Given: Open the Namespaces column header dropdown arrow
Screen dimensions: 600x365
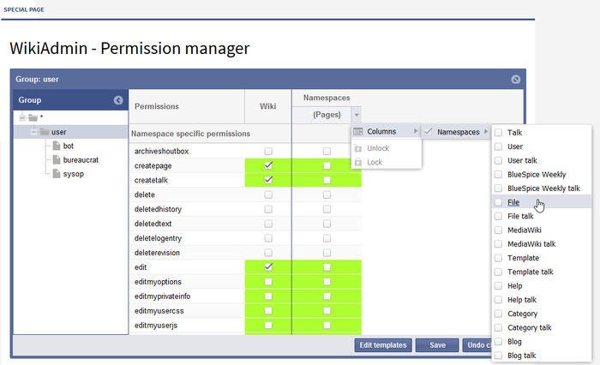Looking at the screenshot, I should [x=356, y=114].
